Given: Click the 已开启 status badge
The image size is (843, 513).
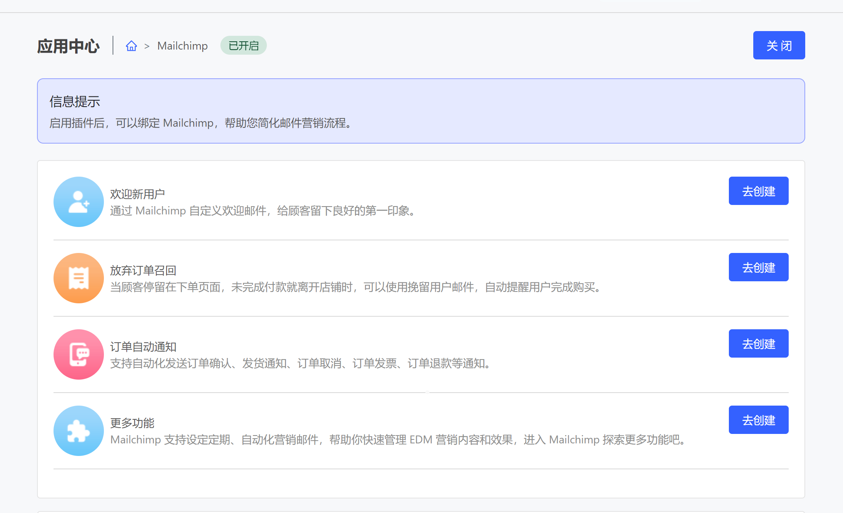Looking at the screenshot, I should pyautogui.click(x=243, y=46).
